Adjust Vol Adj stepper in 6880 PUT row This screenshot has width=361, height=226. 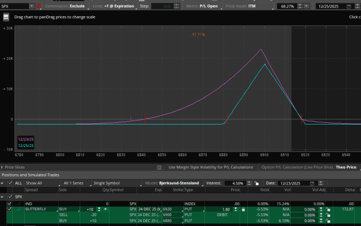(x=321, y=221)
